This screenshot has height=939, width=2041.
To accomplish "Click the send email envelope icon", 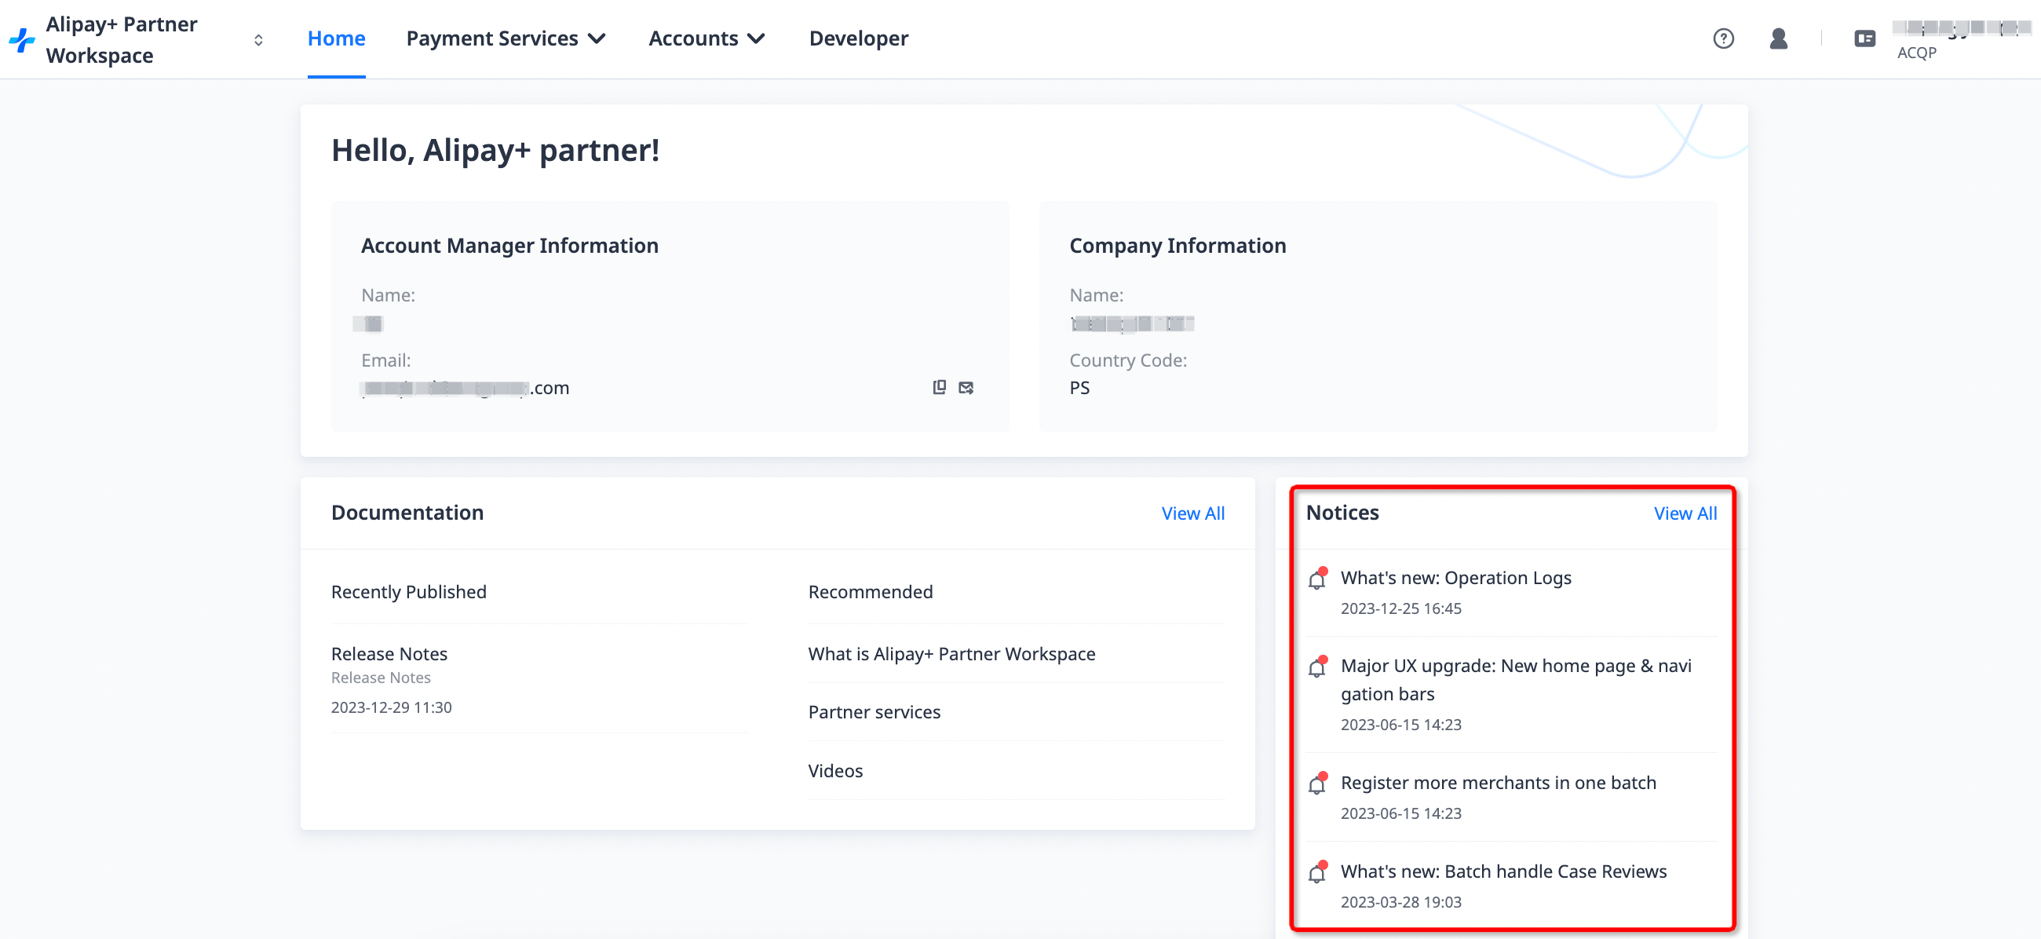I will click(966, 388).
